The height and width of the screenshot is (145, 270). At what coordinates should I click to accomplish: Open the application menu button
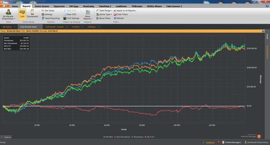(5, 6)
